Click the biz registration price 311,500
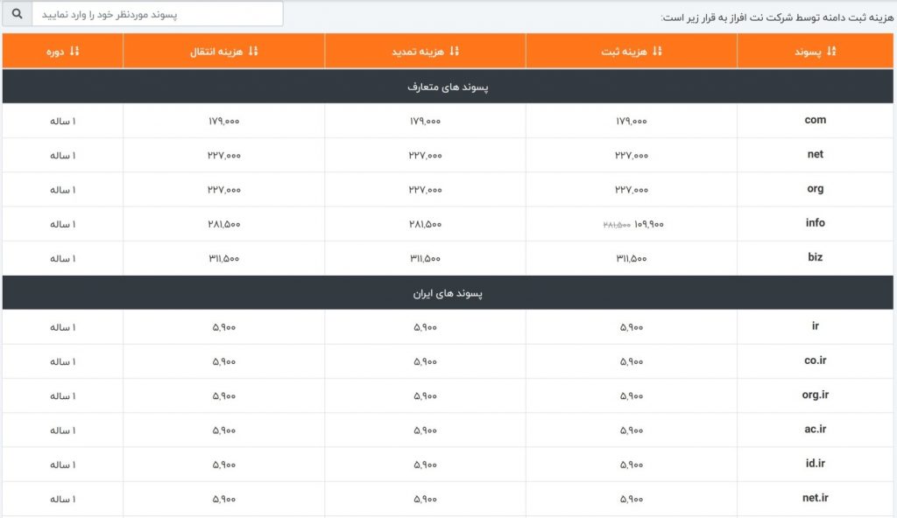This screenshot has width=897, height=518. [x=632, y=258]
